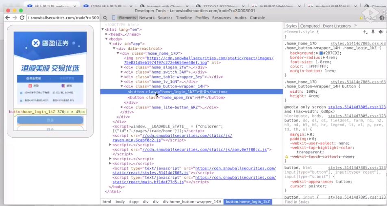Select div.home_button-wrapper_14H in breadcrumb bar
The width and height of the screenshot is (387, 206).
click(x=192, y=202)
